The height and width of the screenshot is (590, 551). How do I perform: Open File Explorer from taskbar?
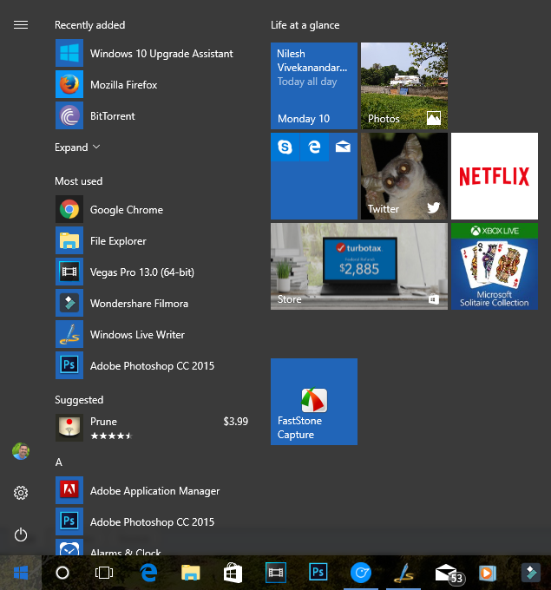[191, 573]
